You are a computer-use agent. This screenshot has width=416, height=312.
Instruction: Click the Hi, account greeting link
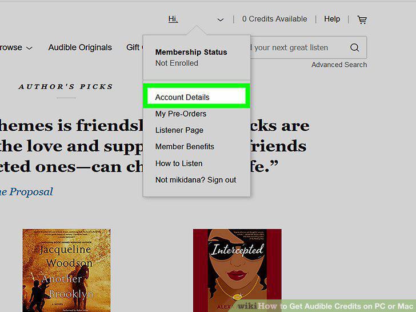pos(173,19)
